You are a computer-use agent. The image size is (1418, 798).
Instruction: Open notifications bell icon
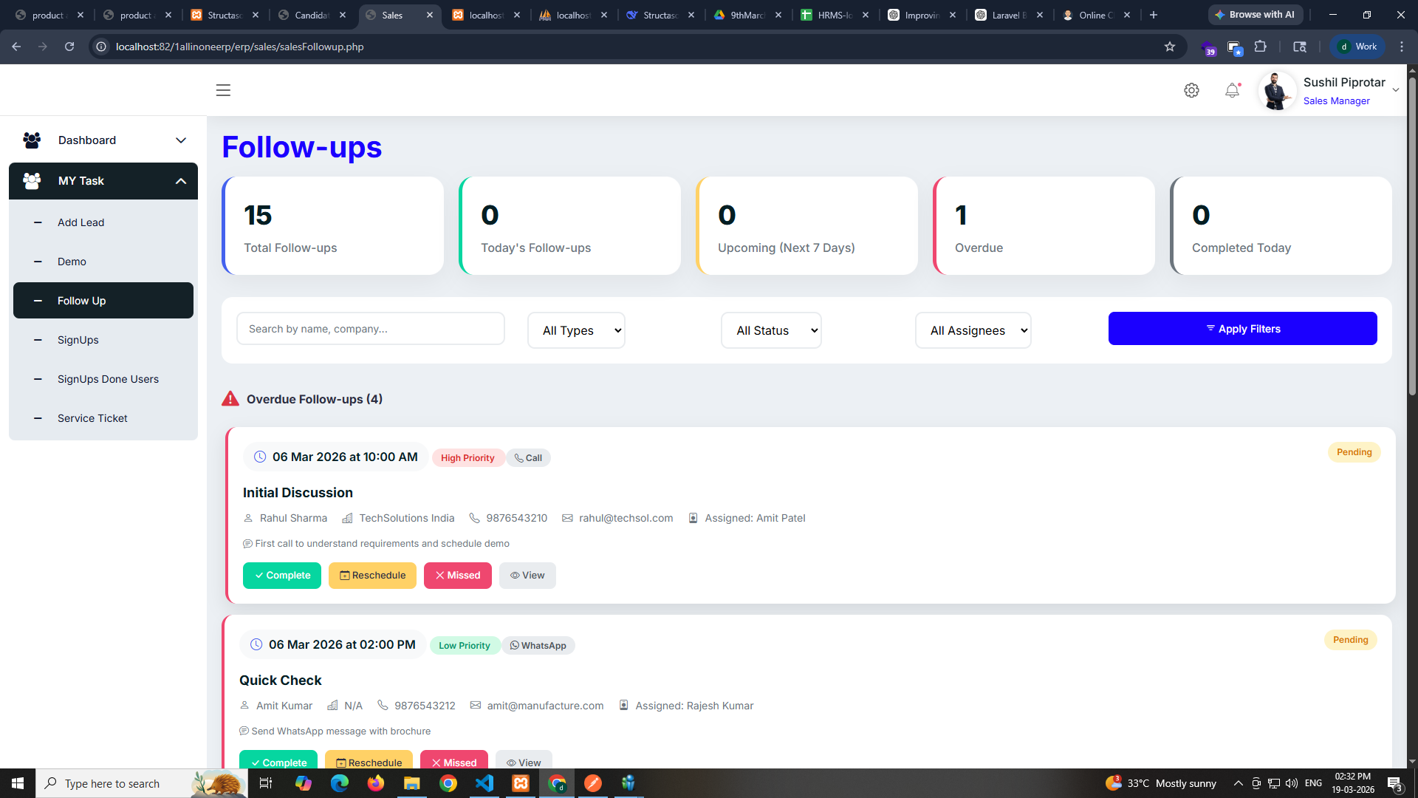1232,90
